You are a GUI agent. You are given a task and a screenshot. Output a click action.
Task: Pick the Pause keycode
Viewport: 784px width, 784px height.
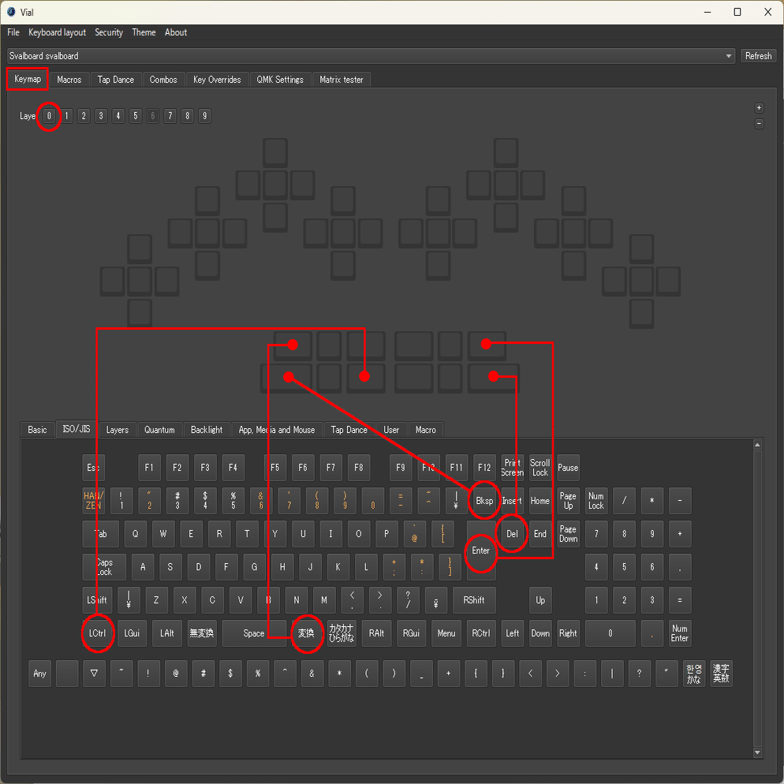568,468
